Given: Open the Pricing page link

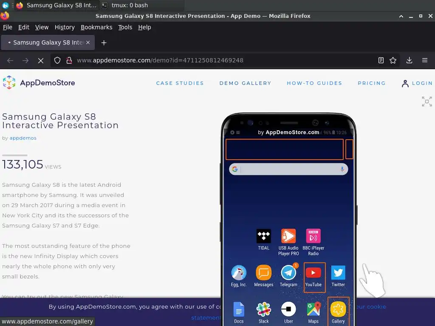Looking at the screenshot, I should click(372, 83).
